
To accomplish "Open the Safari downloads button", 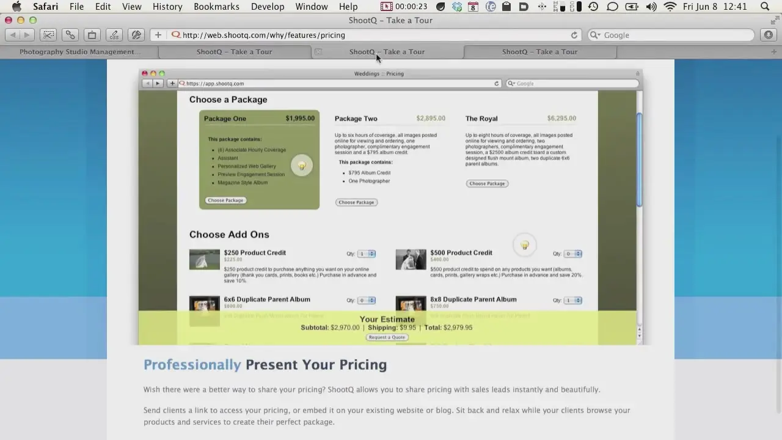I will pos(769,35).
